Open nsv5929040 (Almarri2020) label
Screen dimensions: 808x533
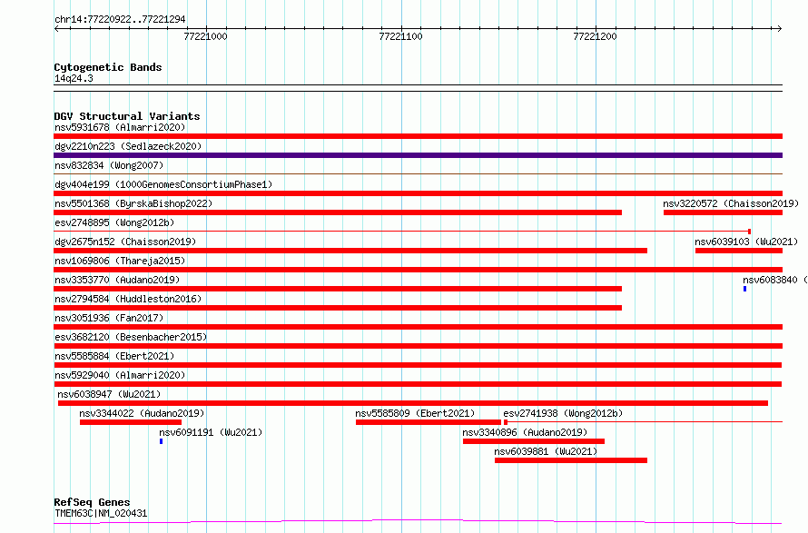[120, 375]
